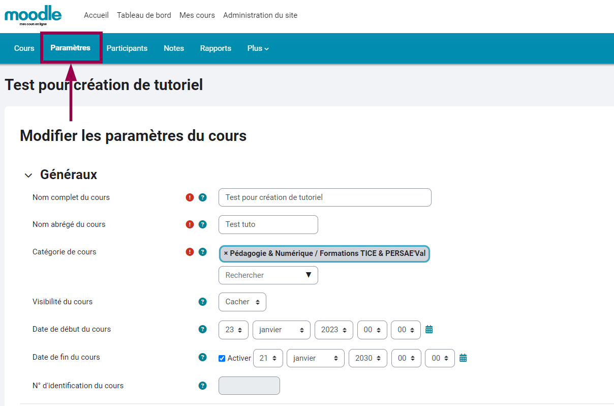Open help for Visibilité du cours

point(203,302)
